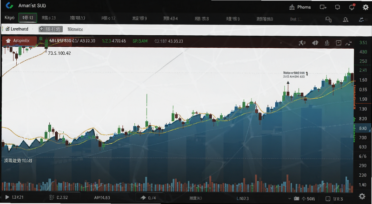Click the trend line icon in chart toolbar
Image resolution: width=372 pixels, height=204 pixels.
[349, 43]
